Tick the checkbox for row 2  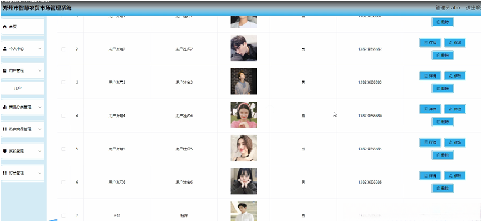(x=63, y=49)
